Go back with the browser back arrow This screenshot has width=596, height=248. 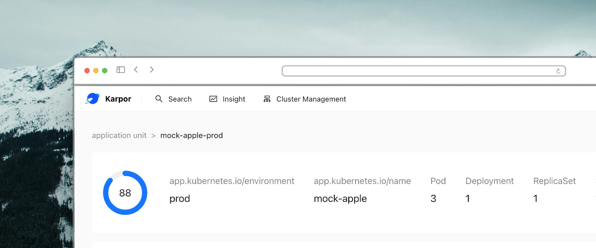click(136, 70)
